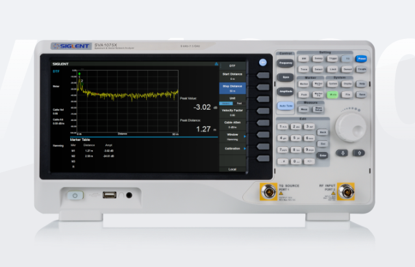The width and height of the screenshot is (415, 267).
Task: Turn the large rotary knob
Action: tap(351, 127)
